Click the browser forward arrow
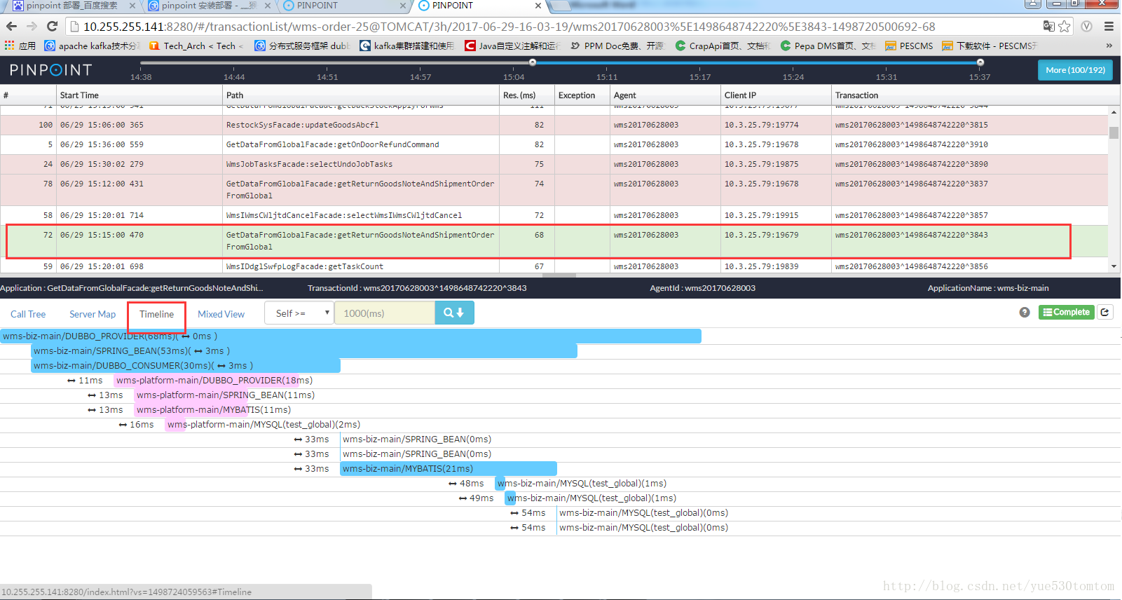The image size is (1122, 600). point(32,27)
